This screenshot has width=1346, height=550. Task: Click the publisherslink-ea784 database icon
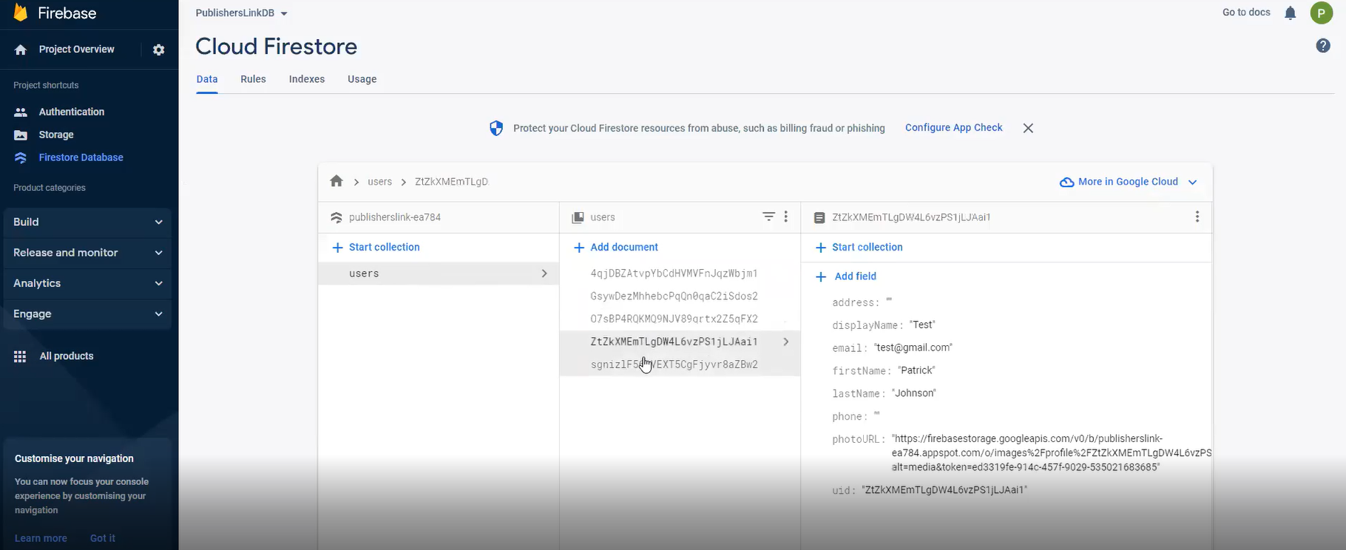336,217
